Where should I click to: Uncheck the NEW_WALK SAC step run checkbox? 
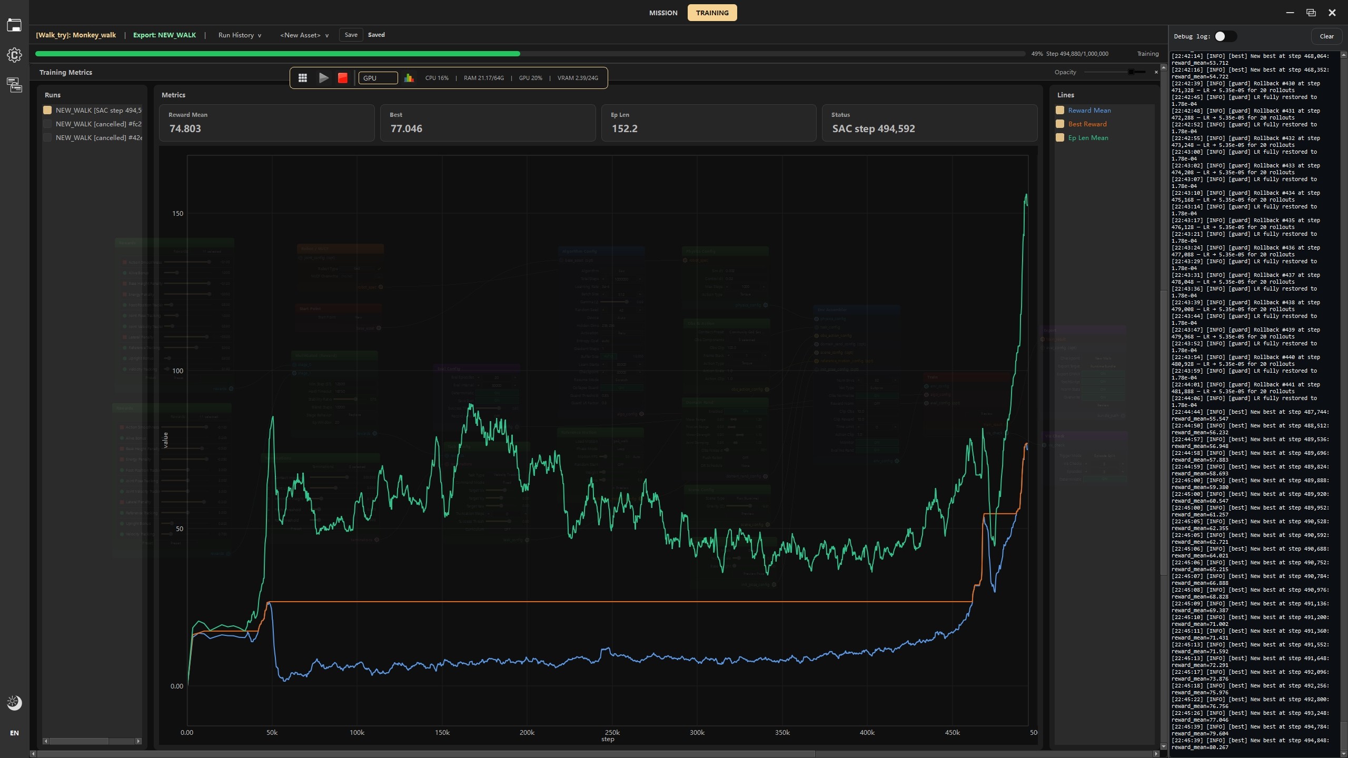[47, 110]
